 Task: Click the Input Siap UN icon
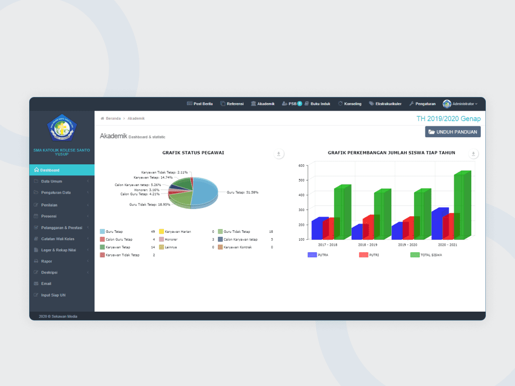coord(36,295)
